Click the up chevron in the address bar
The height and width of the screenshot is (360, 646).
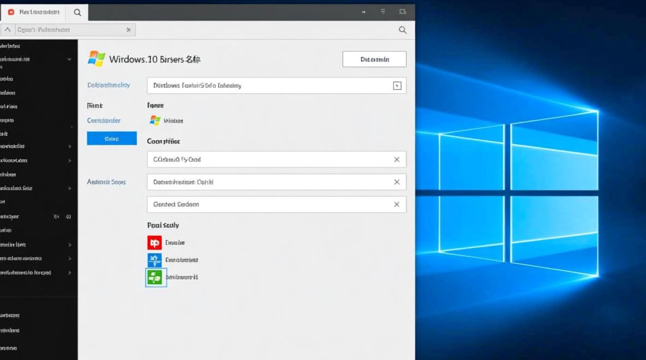(8, 30)
